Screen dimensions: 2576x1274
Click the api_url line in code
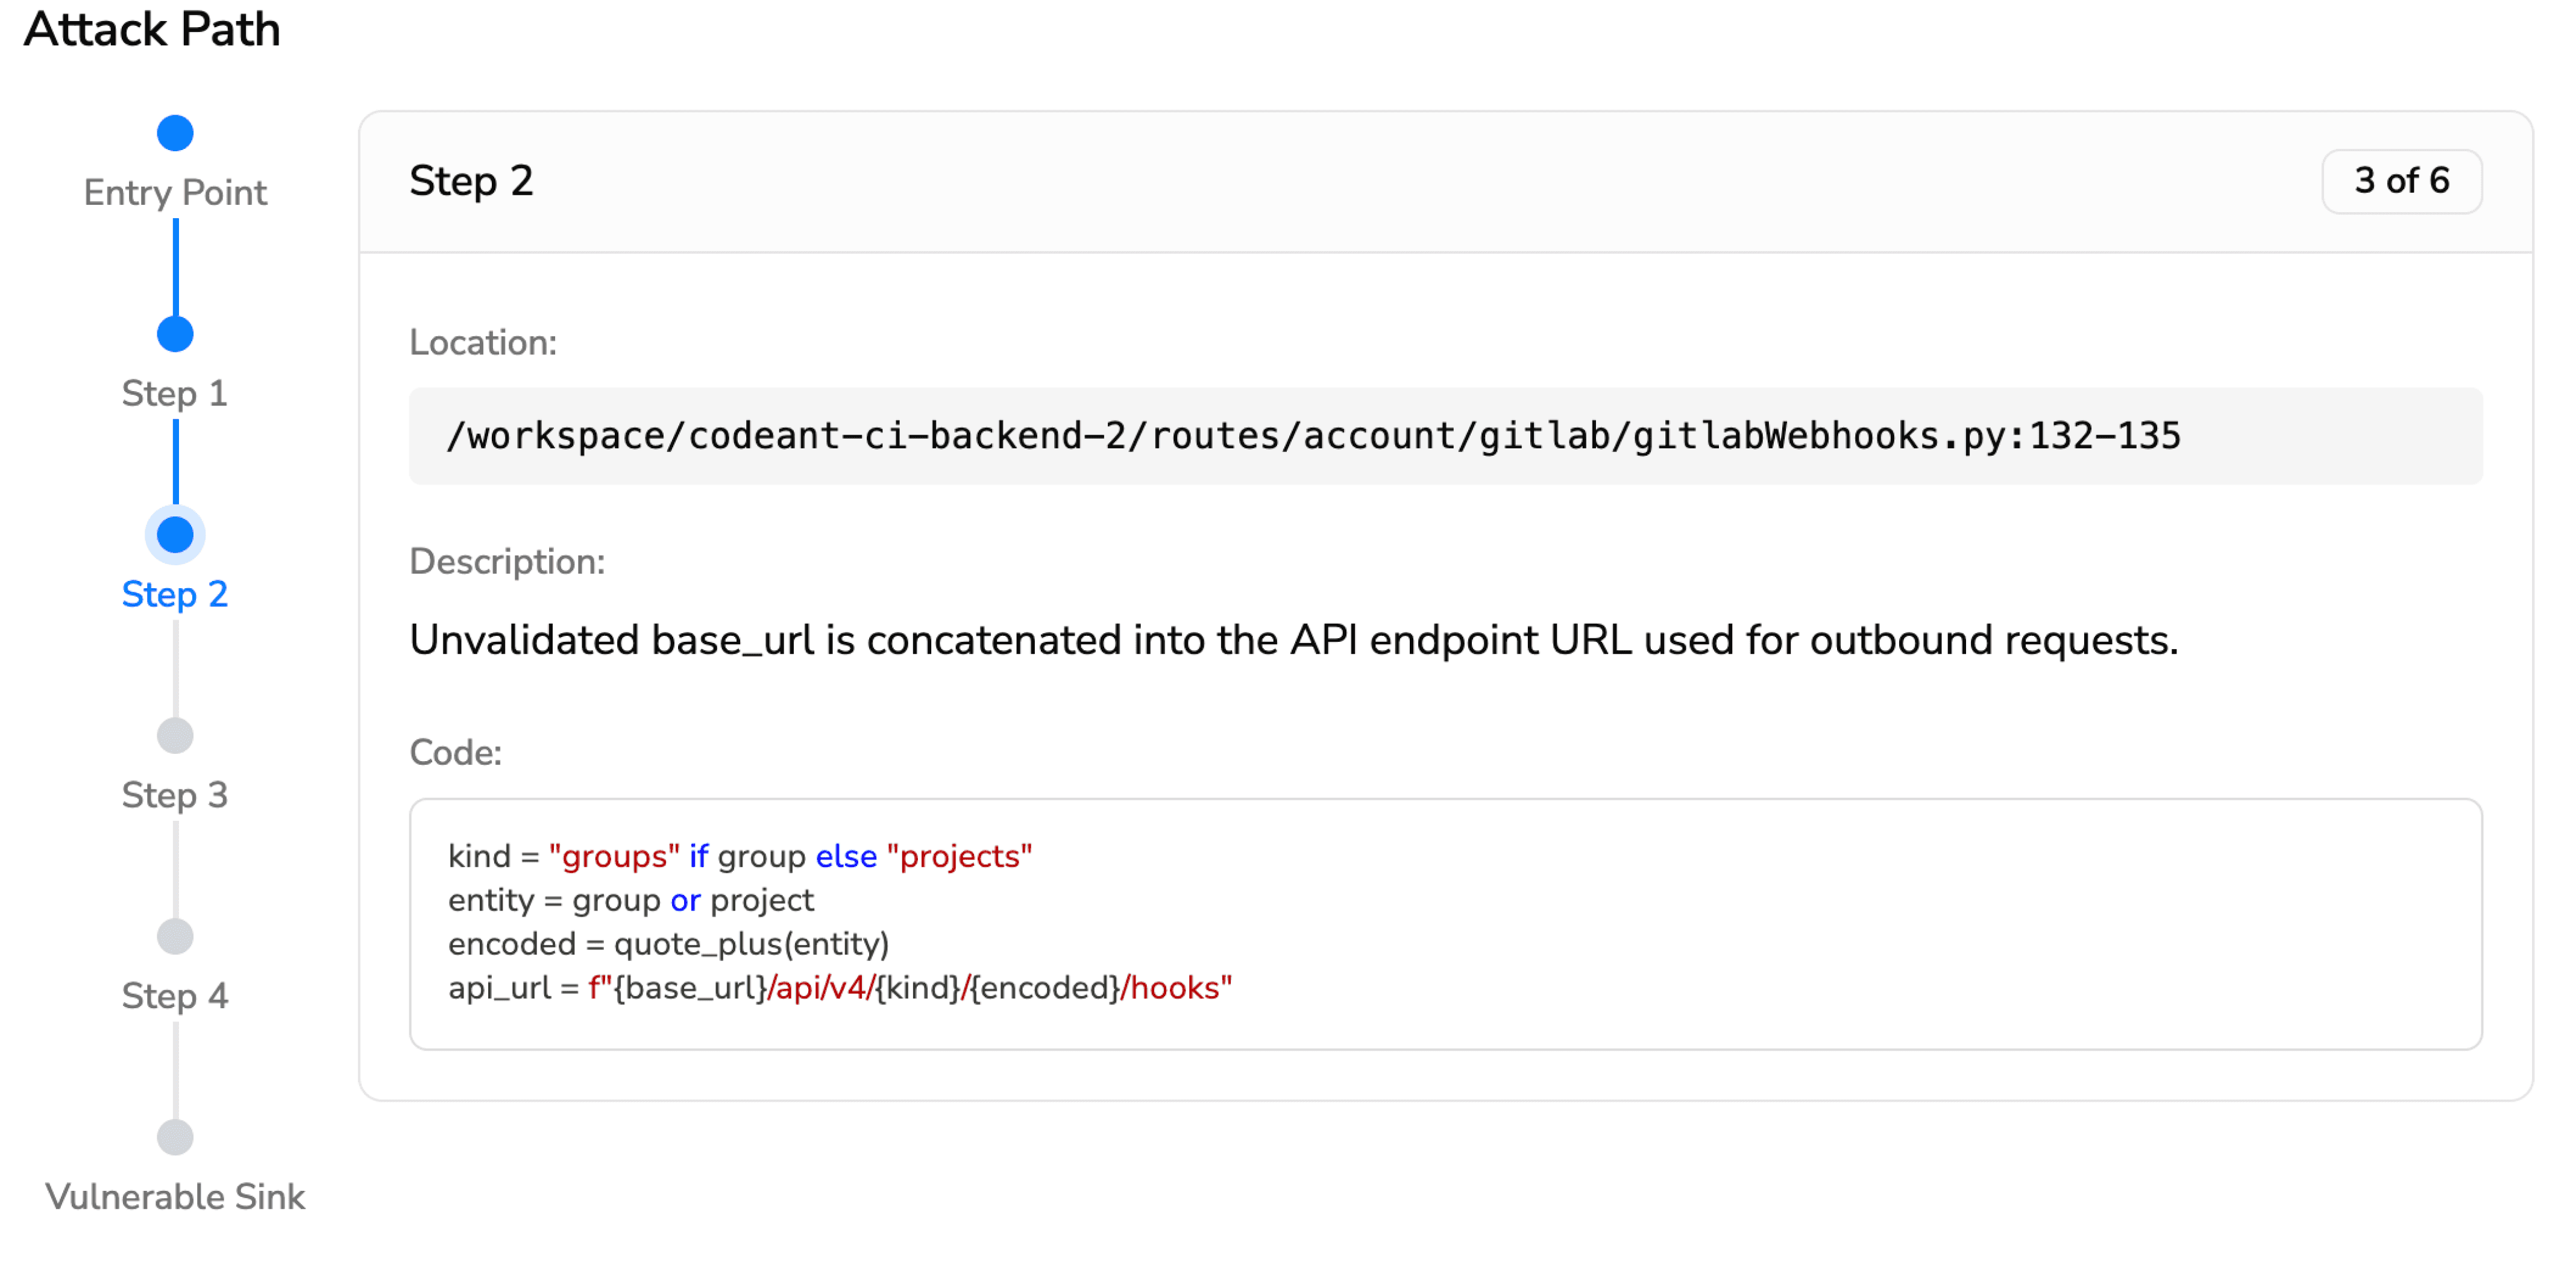[840, 988]
